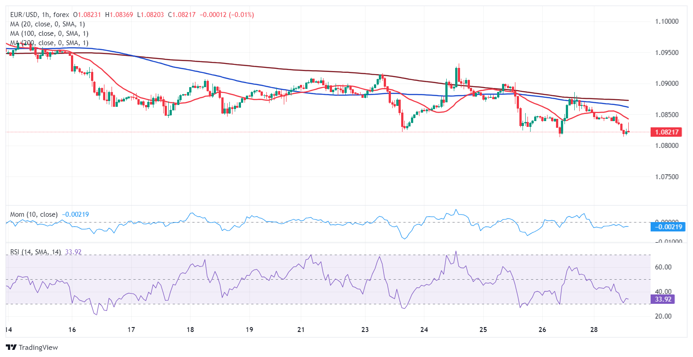Click the 1.07500 price axis label
The width and height of the screenshot is (693, 357).
coord(667,177)
